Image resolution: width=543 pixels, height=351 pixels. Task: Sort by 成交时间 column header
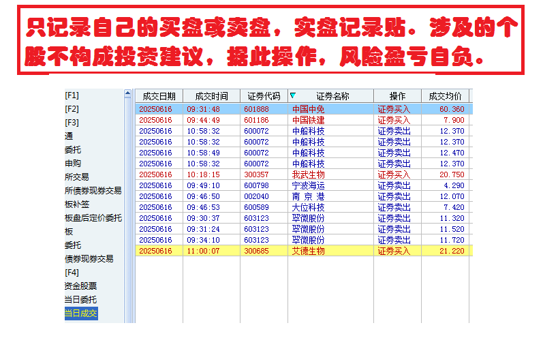click(x=212, y=96)
